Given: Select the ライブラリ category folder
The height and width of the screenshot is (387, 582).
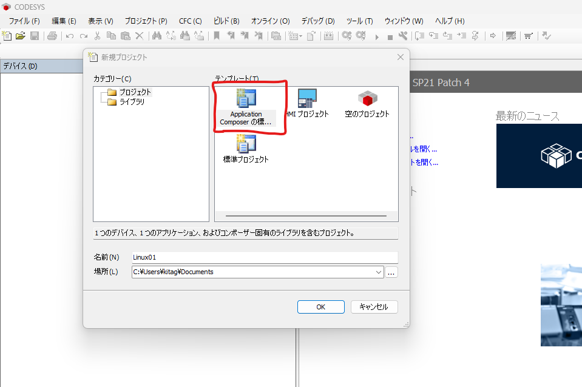Looking at the screenshot, I should 126,102.
